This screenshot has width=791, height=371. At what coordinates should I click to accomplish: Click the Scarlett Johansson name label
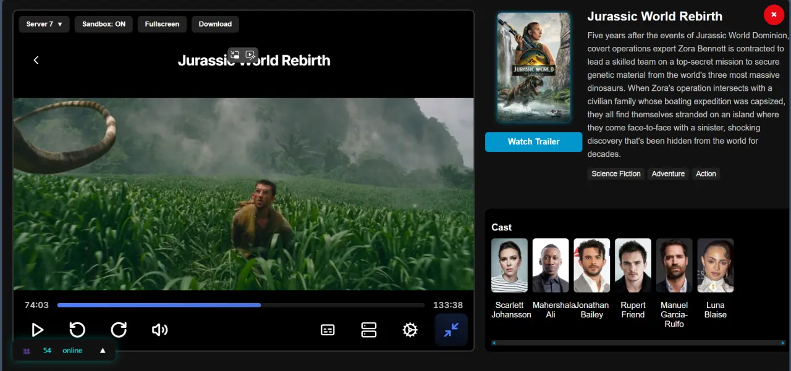[x=511, y=310]
